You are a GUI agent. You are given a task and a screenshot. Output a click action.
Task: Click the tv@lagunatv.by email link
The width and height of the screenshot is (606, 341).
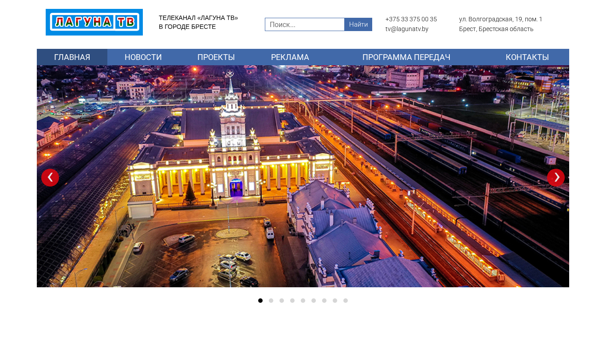point(407,29)
